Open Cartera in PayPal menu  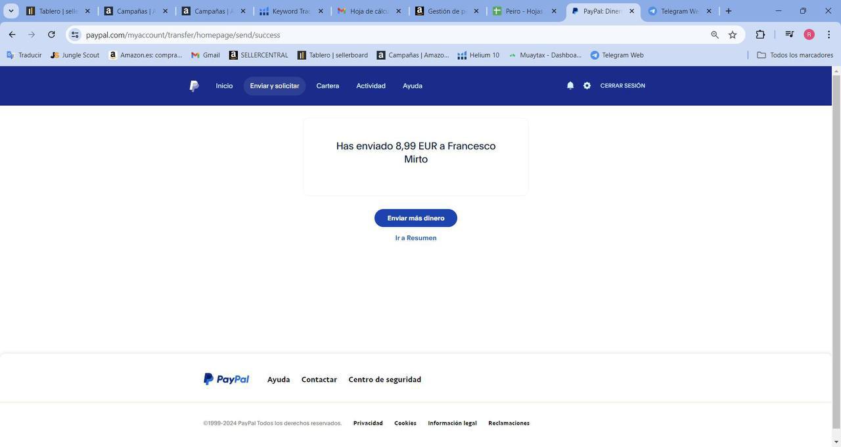coord(328,86)
